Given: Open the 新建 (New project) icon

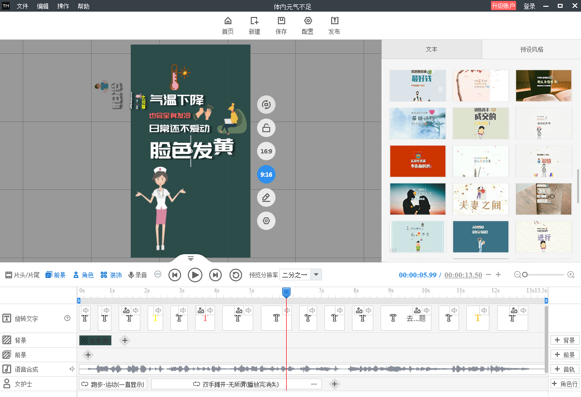Looking at the screenshot, I should tap(254, 25).
